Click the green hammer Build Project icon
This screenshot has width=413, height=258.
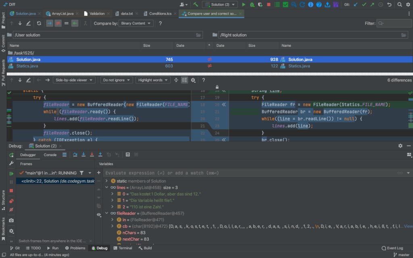coord(196,4)
